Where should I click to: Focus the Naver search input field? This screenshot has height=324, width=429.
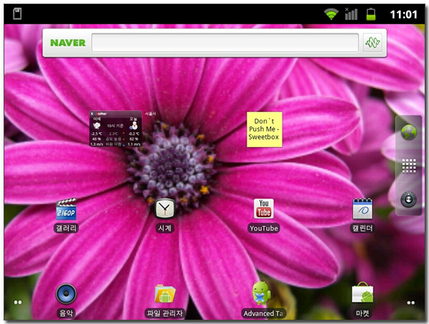point(225,42)
